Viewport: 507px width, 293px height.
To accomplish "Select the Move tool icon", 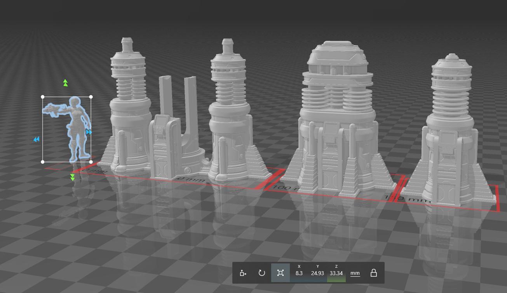I will [x=243, y=273].
